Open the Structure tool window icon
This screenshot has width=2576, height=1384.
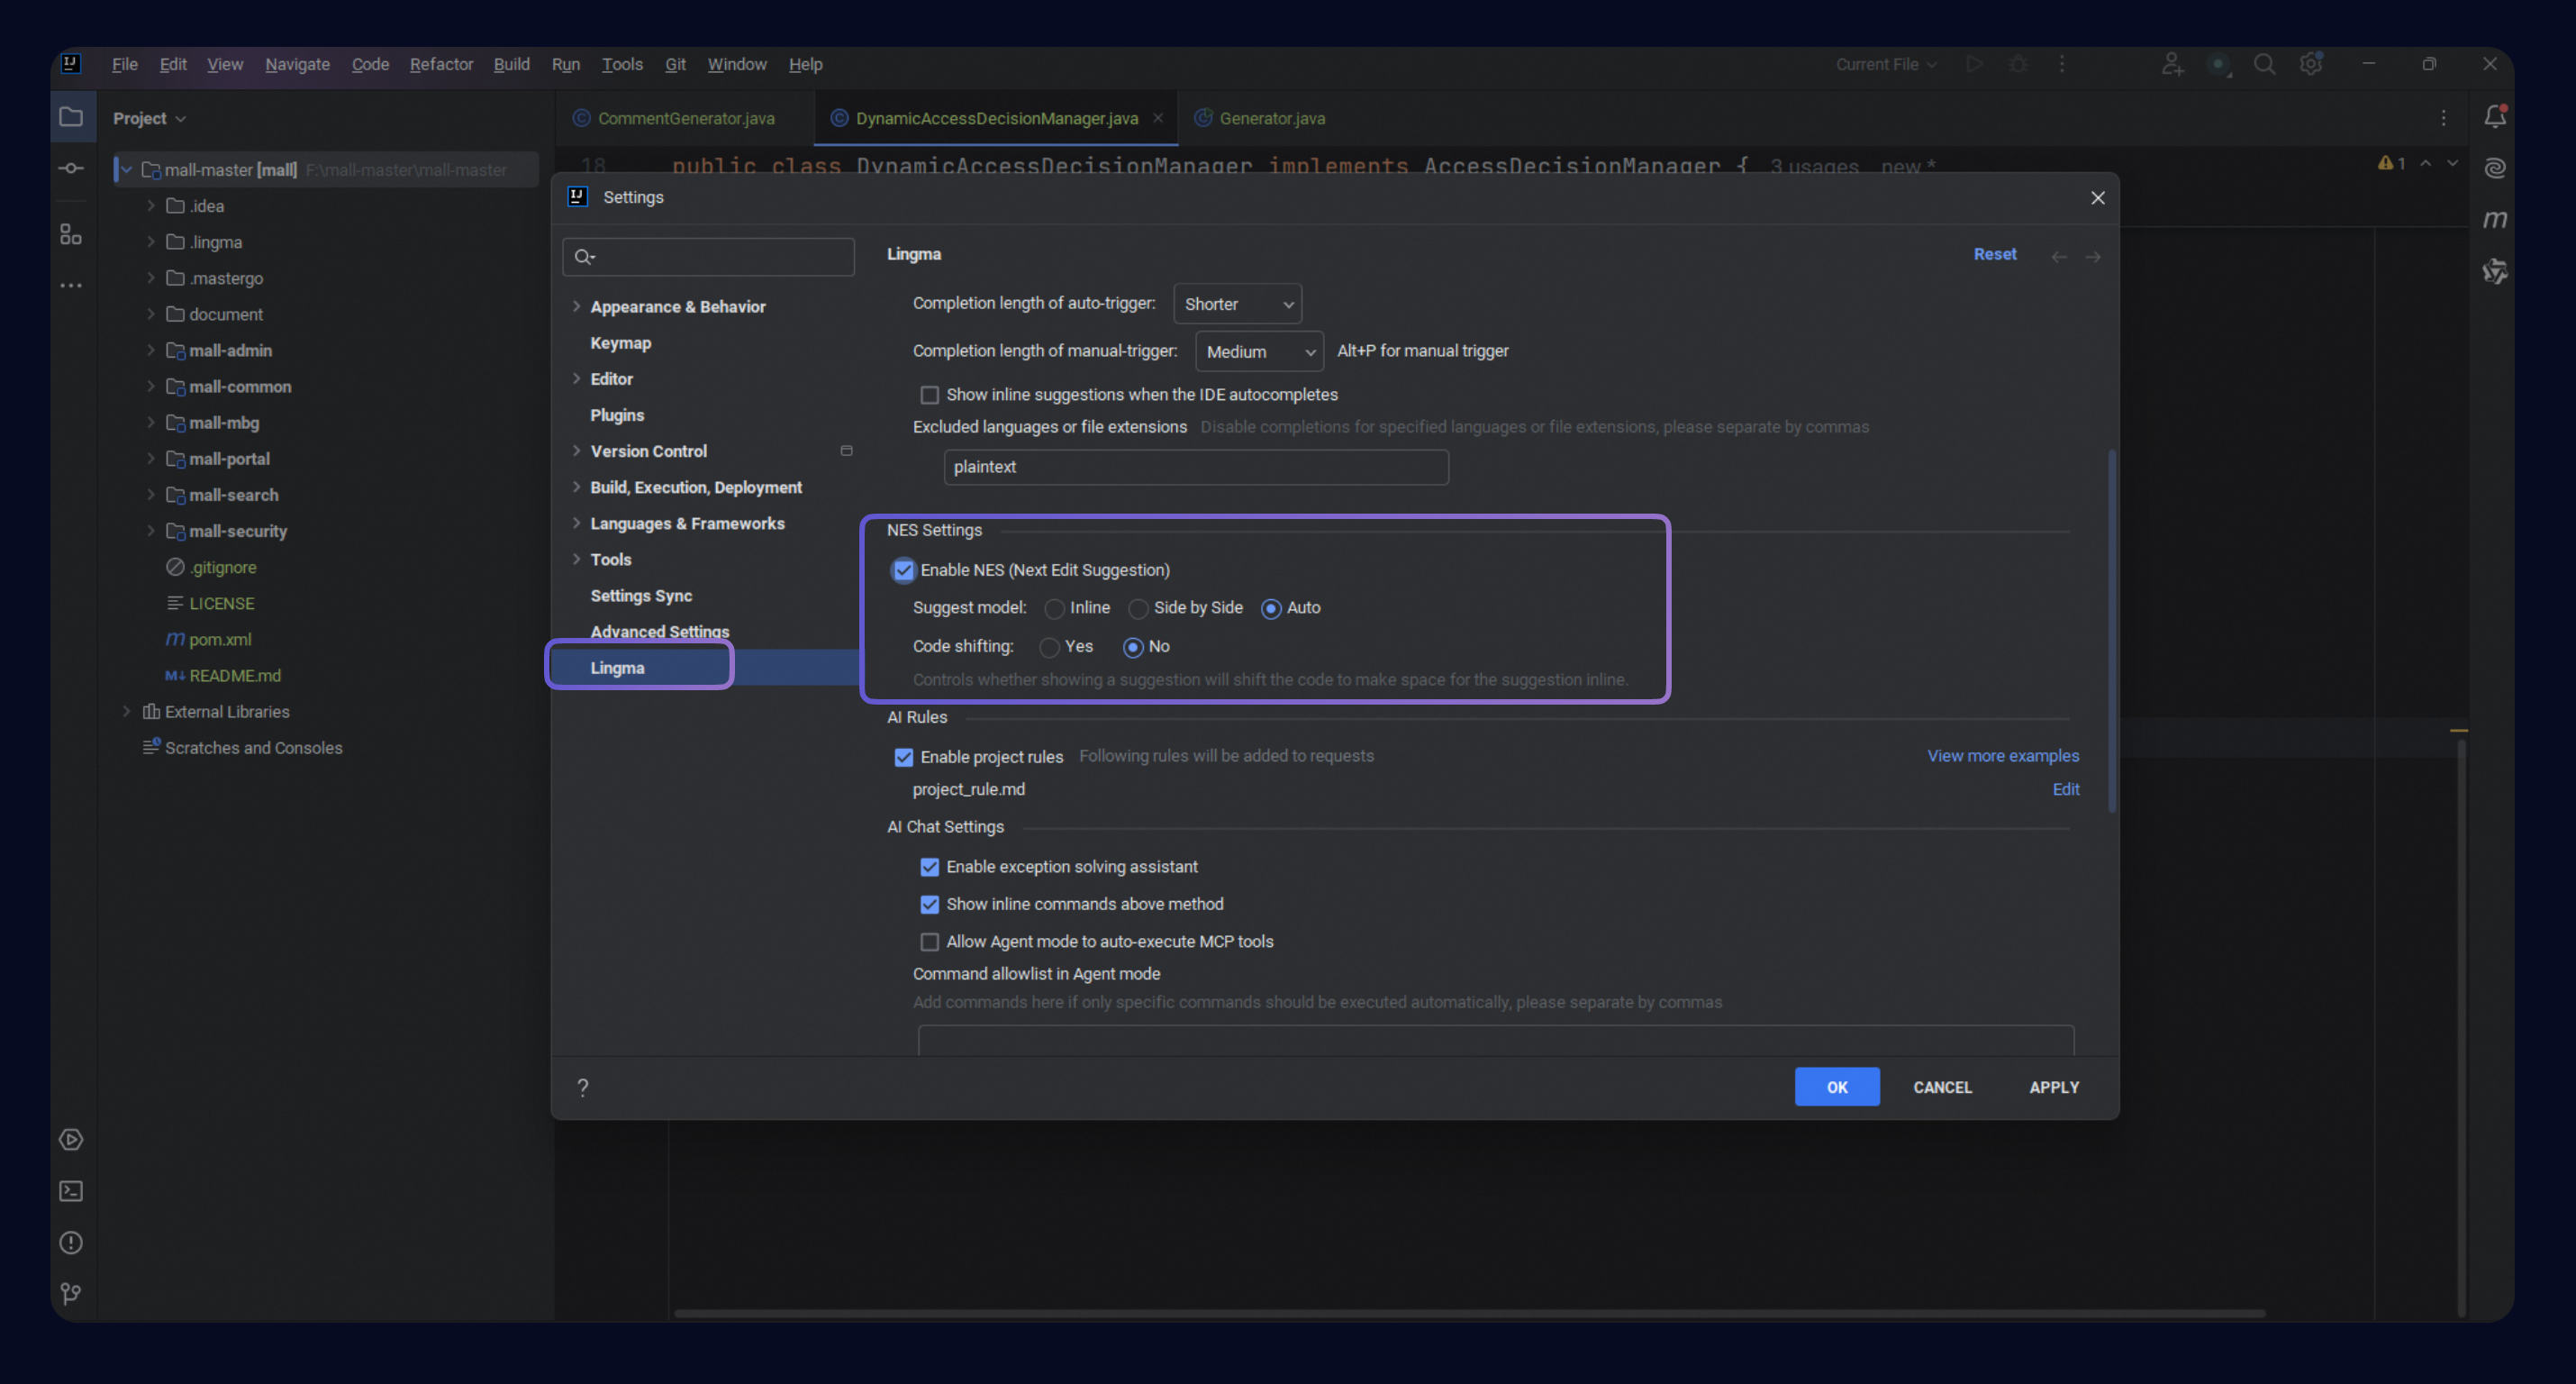pos(71,234)
